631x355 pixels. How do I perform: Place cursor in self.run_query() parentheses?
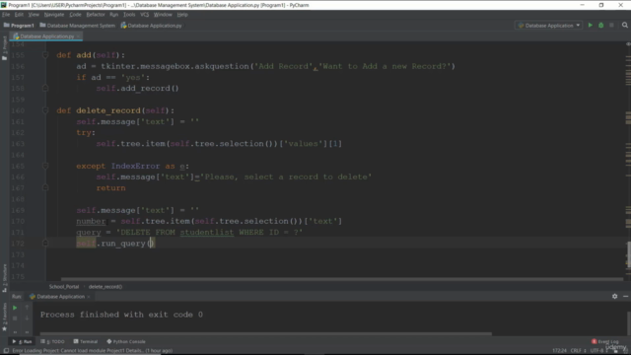pyautogui.click(x=151, y=244)
